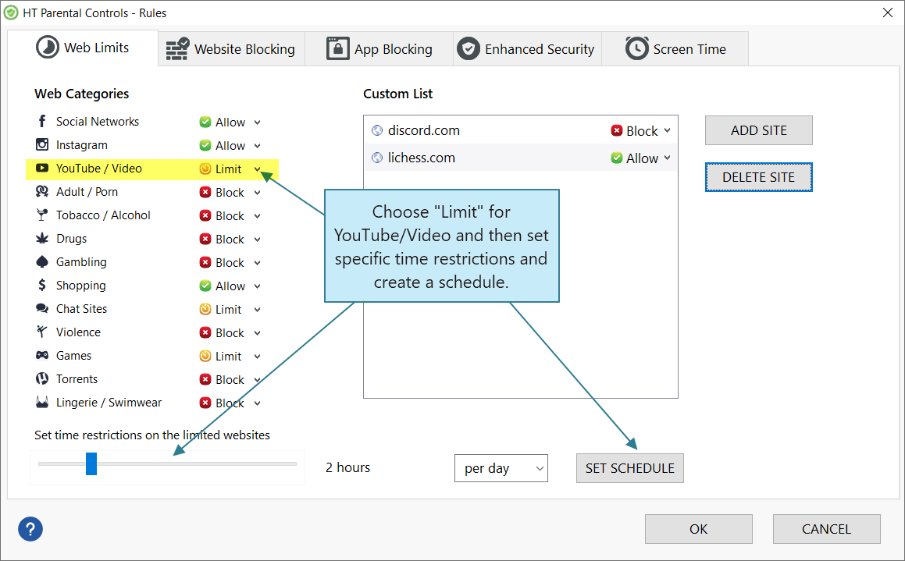
Task: Click the Chat Sites category label
Action: pyautogui.click(x=81, y=309)
